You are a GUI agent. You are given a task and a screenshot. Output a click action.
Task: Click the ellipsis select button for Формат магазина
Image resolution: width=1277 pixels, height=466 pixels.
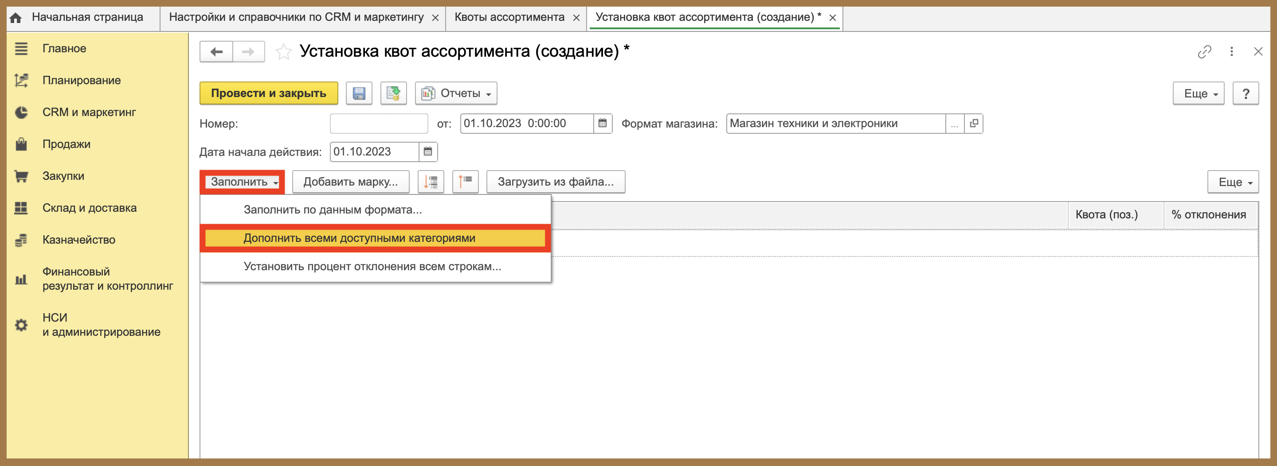(x=954, y=123)
